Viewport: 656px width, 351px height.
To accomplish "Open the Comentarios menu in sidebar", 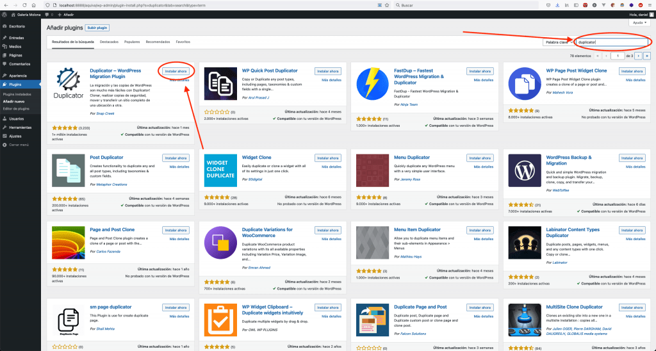I will pos(20,64).
